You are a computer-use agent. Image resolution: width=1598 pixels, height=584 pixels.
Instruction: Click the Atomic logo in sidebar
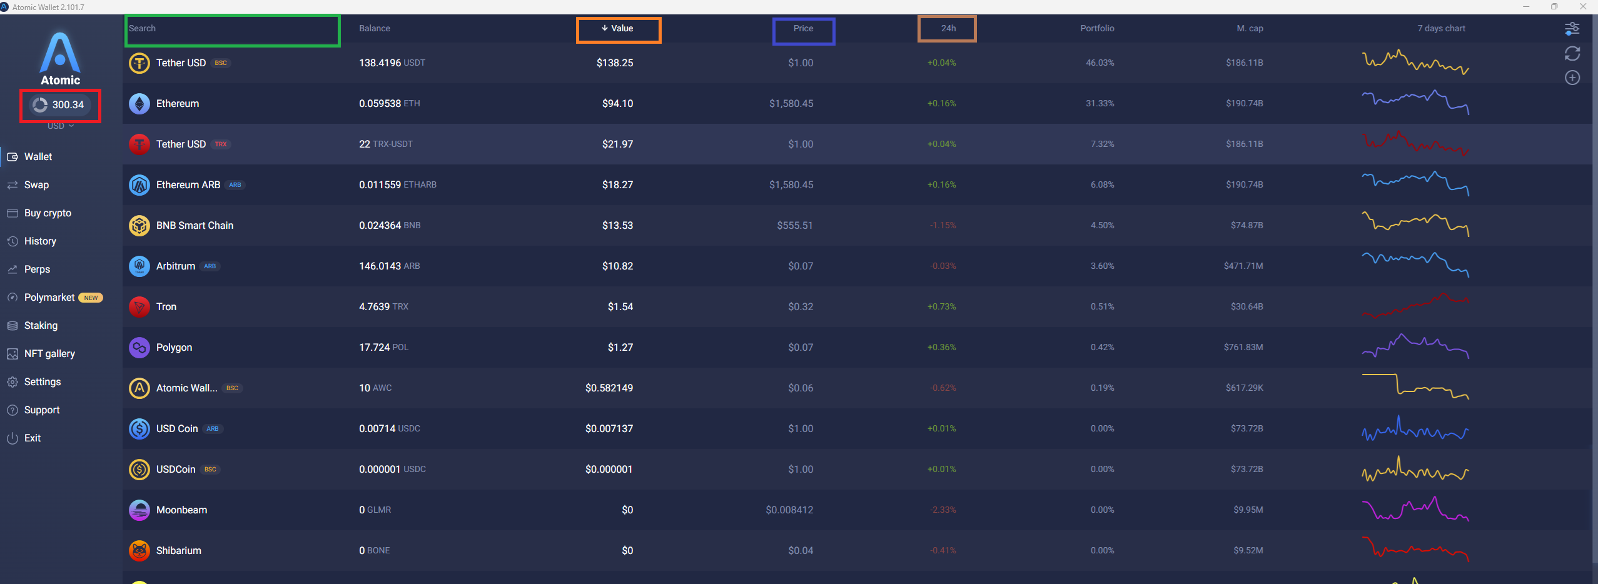tap(60, 59)
